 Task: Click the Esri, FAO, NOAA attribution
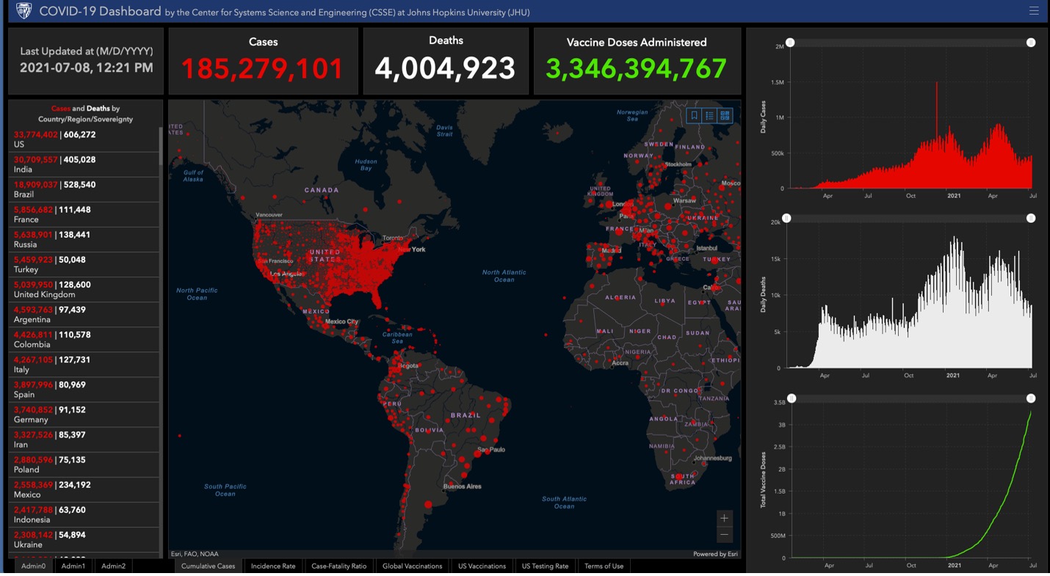[x=195, y=554]
